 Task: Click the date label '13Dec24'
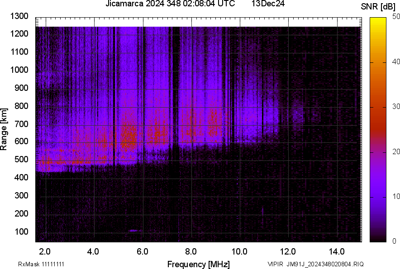point(268,4)
